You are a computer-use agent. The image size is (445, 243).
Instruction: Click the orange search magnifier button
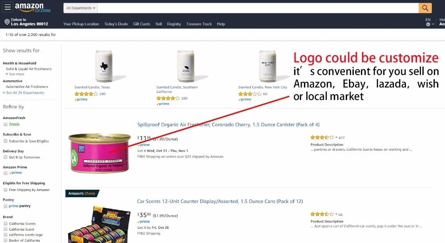click(425, 8)
